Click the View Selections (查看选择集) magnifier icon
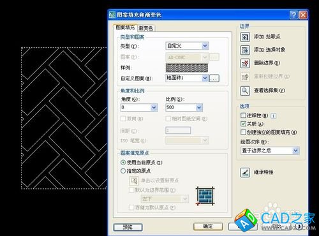319x236 pixels. click(245, 91)
